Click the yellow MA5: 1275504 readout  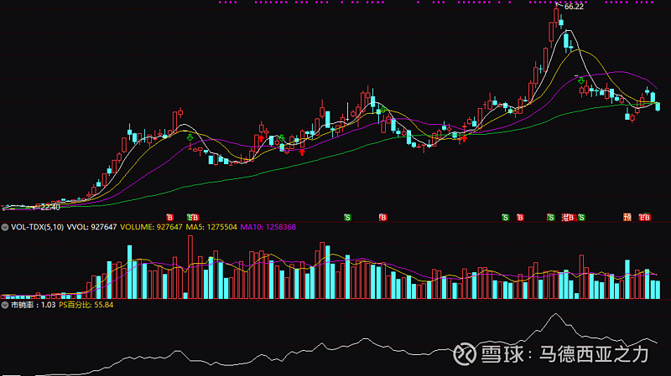pos(211,227)
